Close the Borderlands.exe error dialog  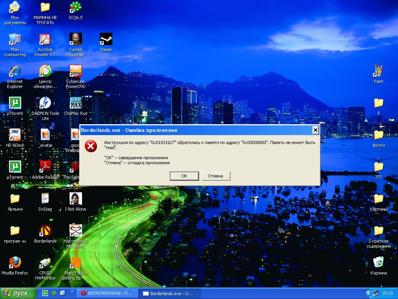[x=315, y=130]
